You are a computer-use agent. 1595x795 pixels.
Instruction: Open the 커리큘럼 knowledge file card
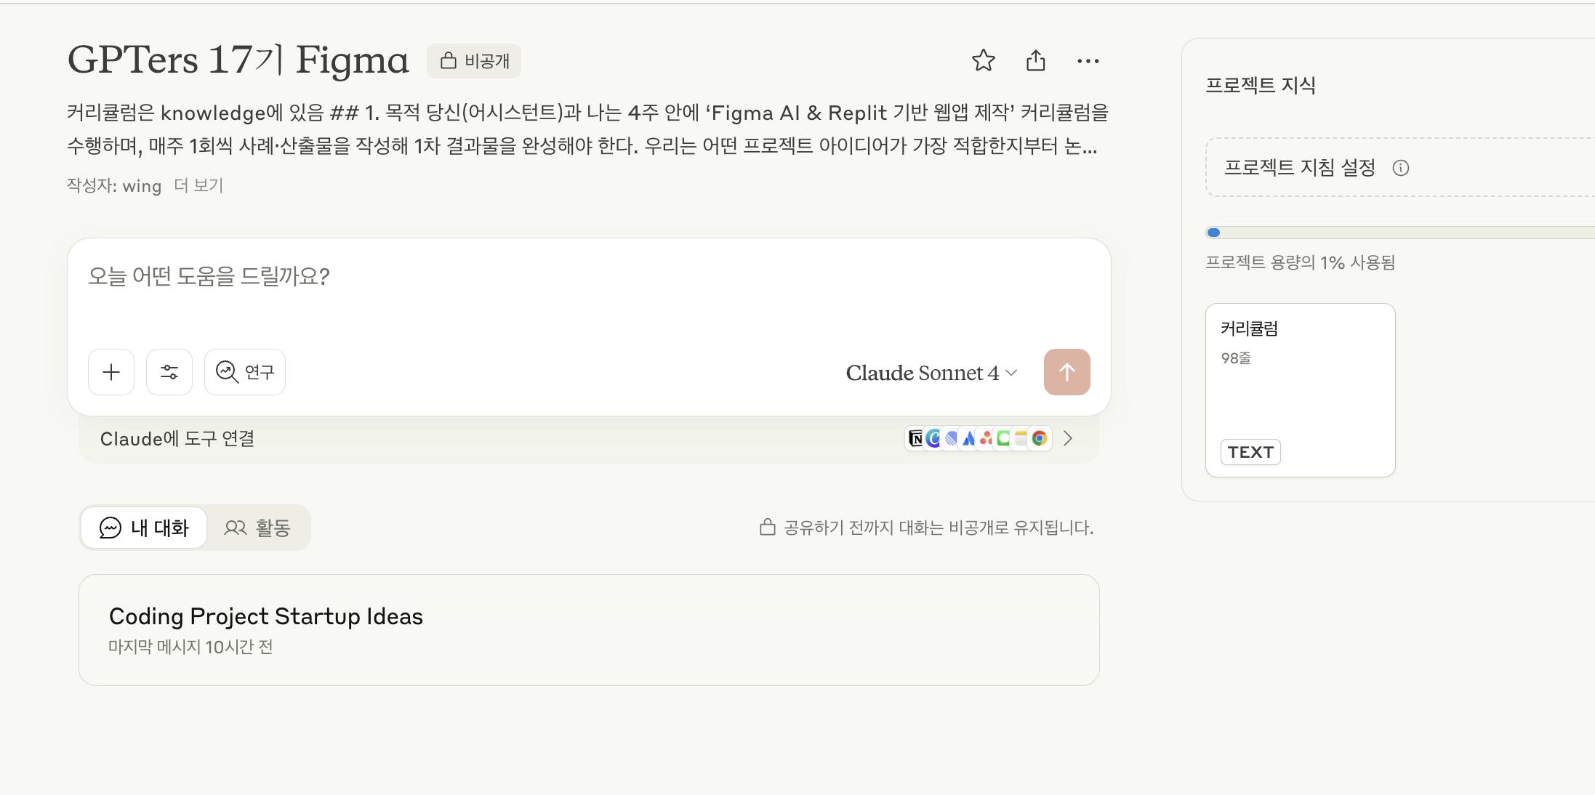1300,390
